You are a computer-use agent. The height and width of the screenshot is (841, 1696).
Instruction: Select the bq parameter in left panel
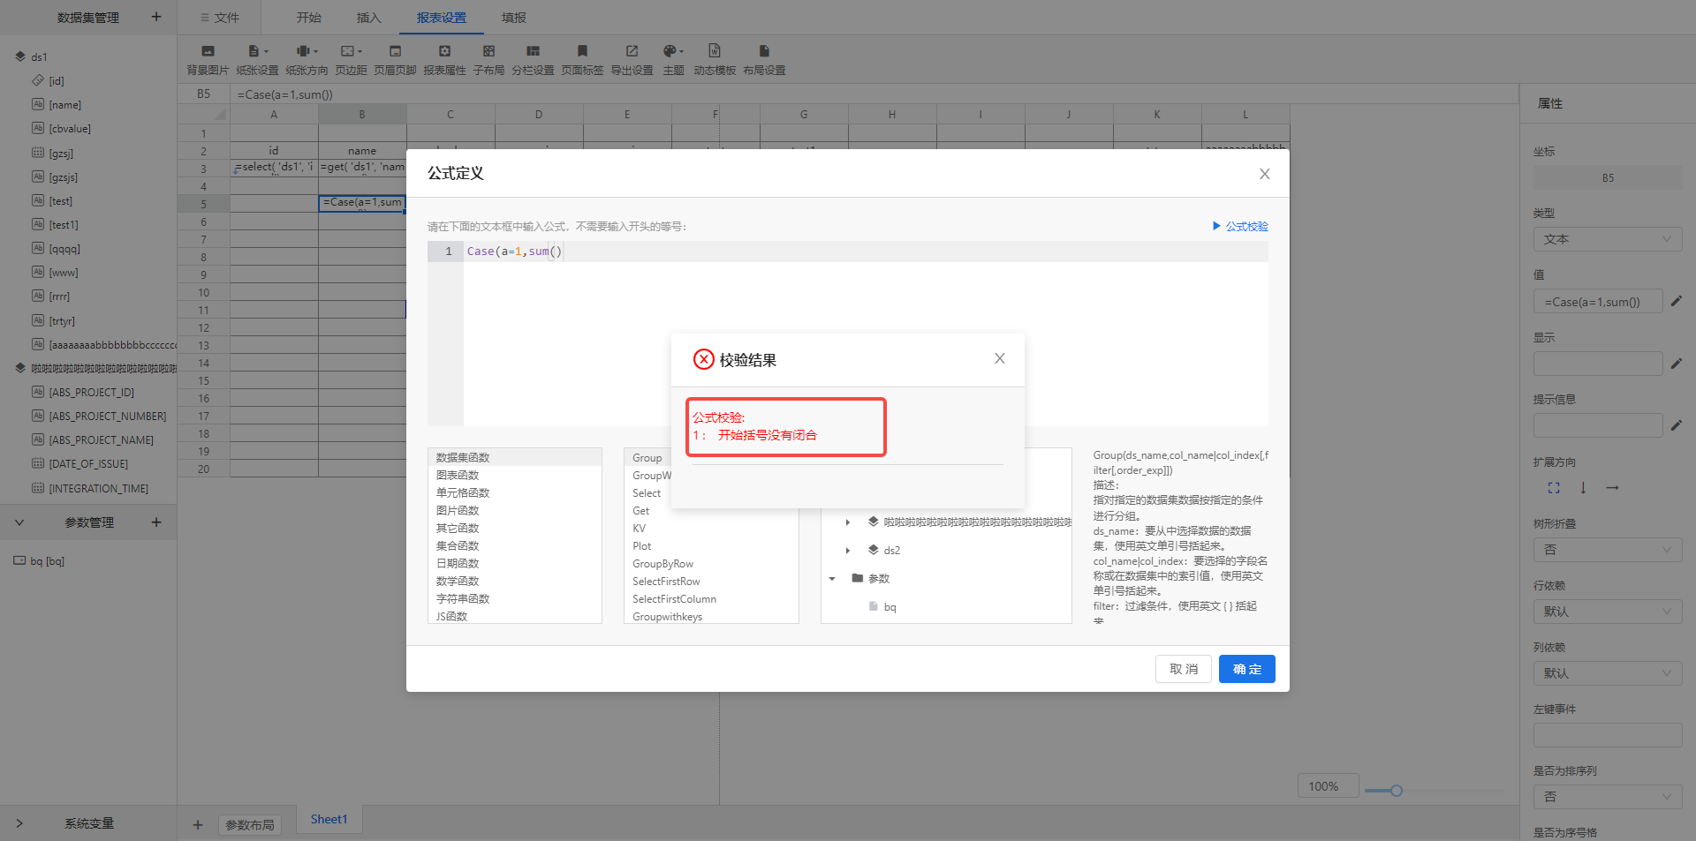47,561
